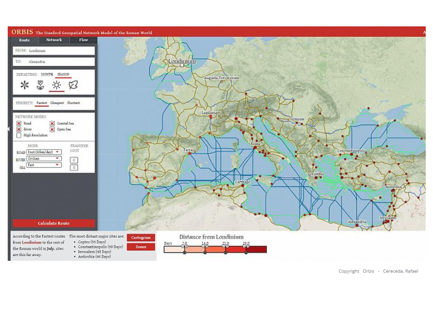Open the Road mode dropdown
This screenshot has height=309, width=433.
[x=44, y=152]
